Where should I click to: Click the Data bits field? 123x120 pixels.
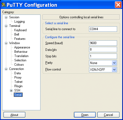103,50
